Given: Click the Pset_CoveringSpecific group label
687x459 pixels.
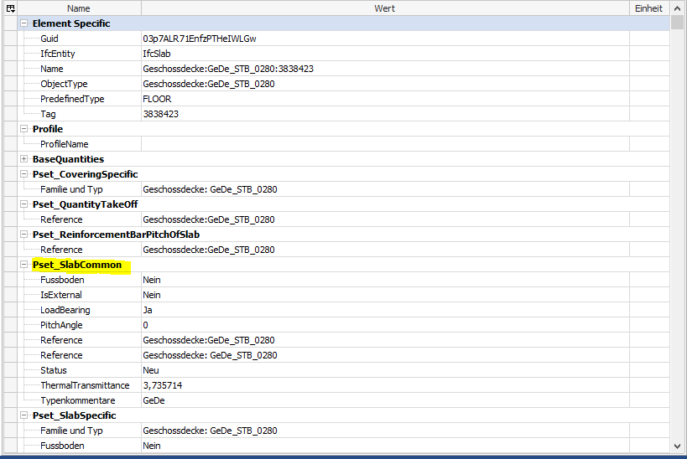Looking at the screenshot, I should coord(86,174).
